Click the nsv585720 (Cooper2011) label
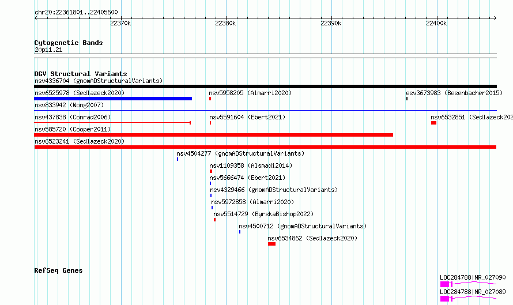Viewport: 513px width, 305px height. coord(73,129)
